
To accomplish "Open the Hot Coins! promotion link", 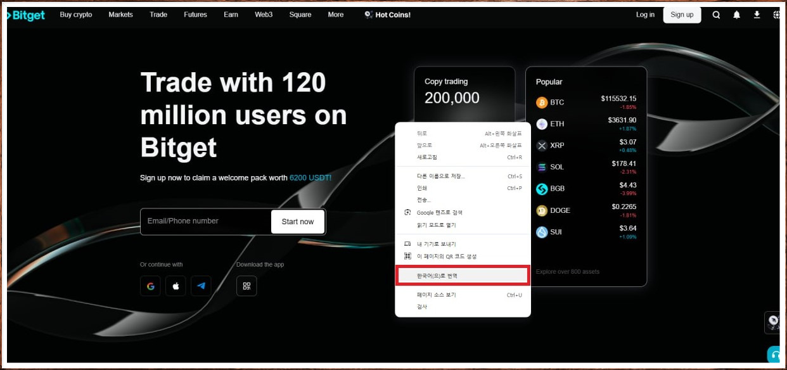I will coord(388,15).
